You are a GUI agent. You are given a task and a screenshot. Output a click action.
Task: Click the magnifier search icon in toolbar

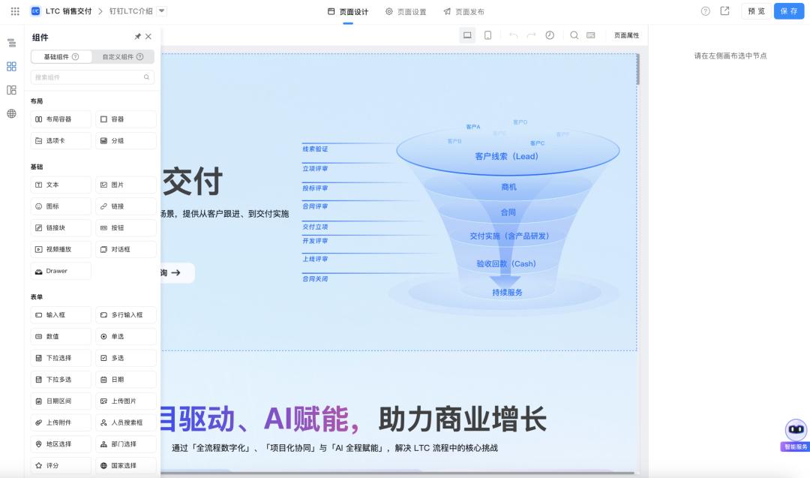[x=574, y=35]
